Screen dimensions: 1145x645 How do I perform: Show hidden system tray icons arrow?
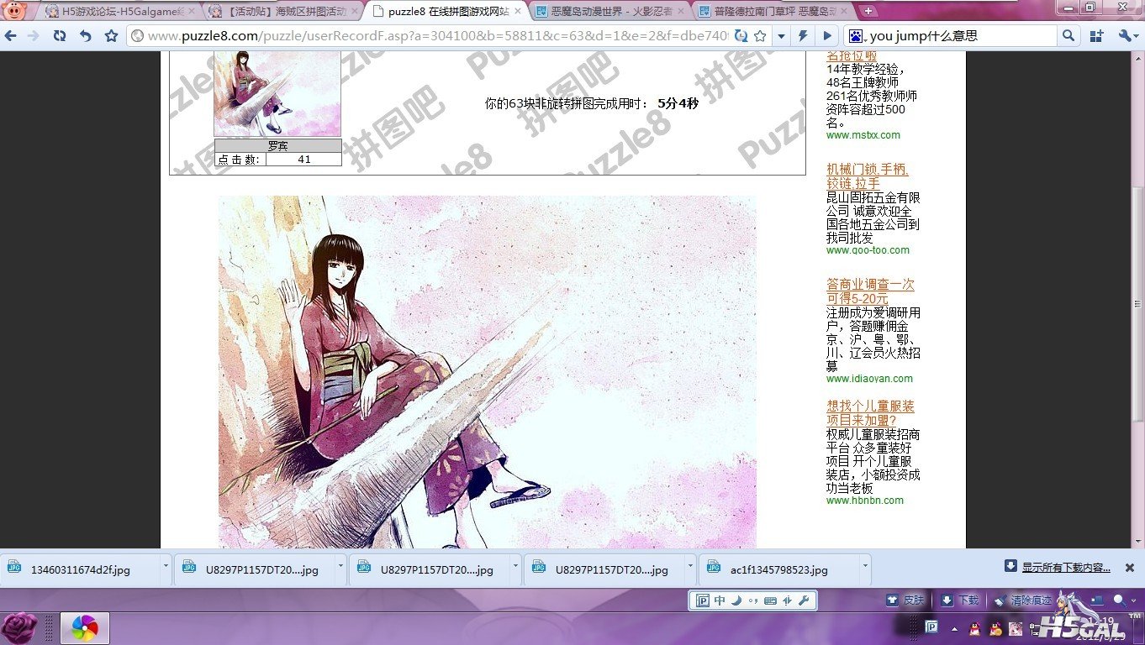click(x=955, y=628)
